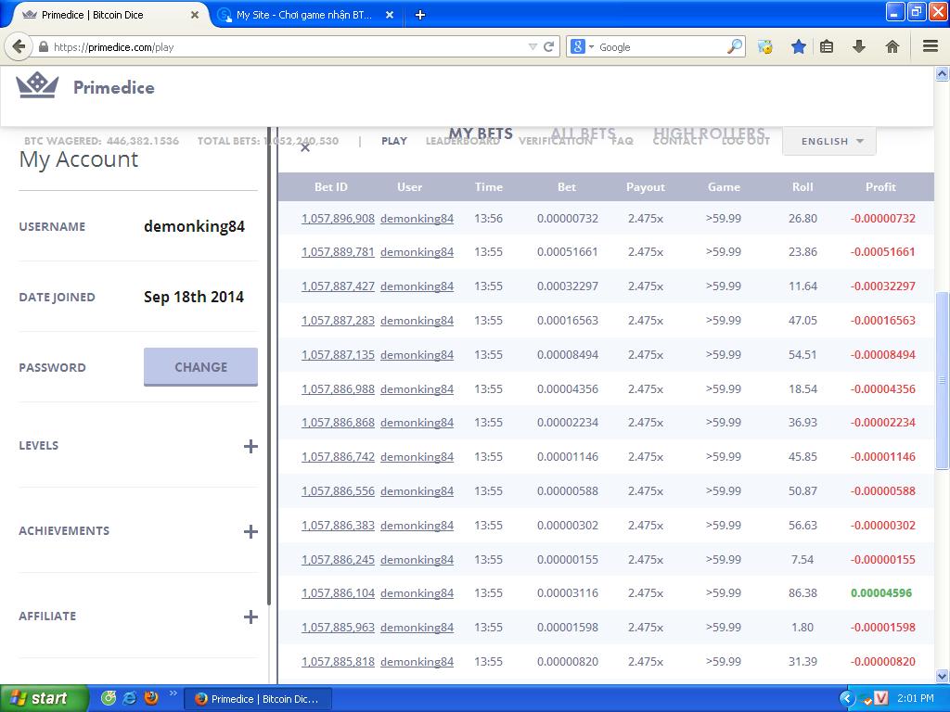
Task: Open the Firefox downloads arrow icon
Action: [x=859, y=46]
